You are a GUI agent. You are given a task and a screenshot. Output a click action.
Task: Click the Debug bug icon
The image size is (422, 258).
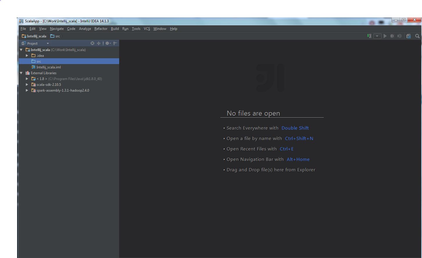[392, 36]
